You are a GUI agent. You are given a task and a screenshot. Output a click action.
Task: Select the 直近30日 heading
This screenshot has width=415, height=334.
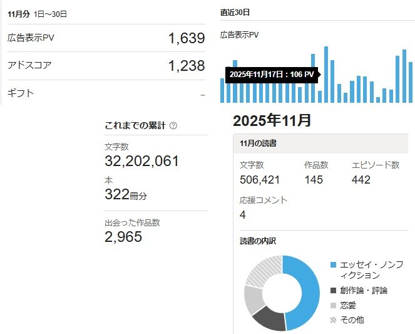[235, 13]
